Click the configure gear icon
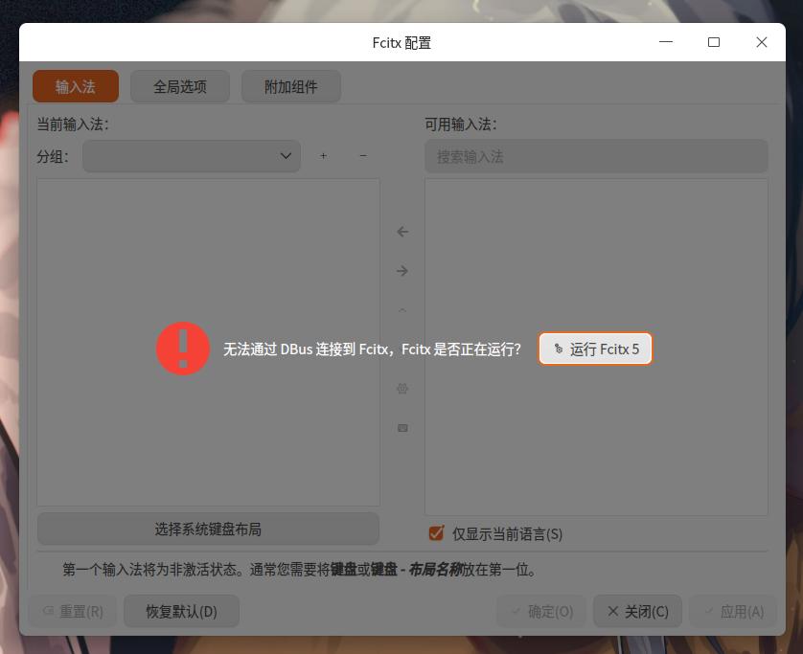The height and width of the screenshot is (654, 803). tap(402, 389)
